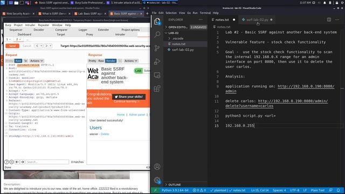Open the VS Code File menu
Screen dimensions: 345x194
154,13
